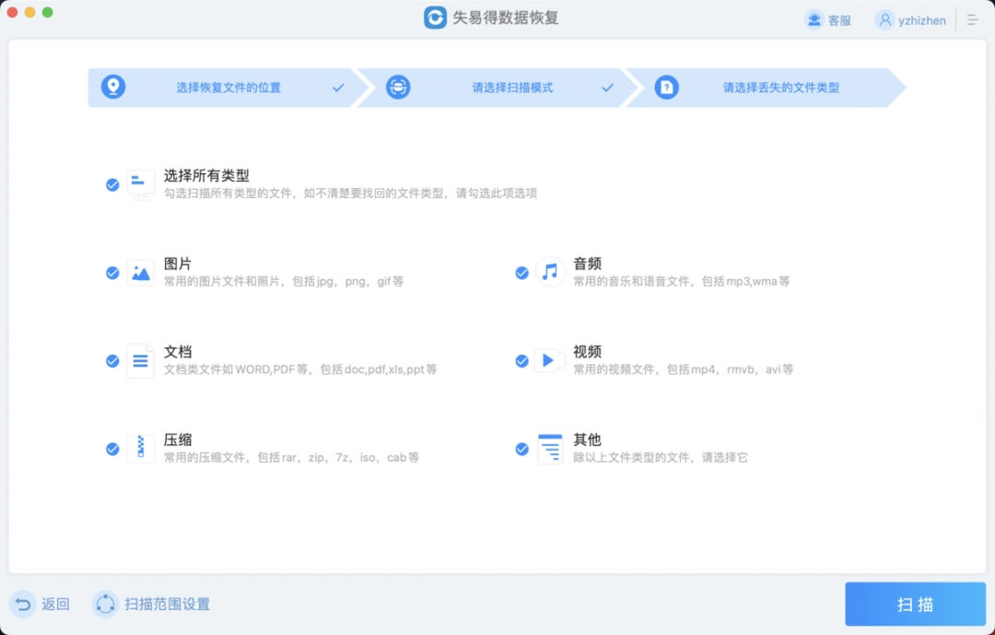Click the 音频 music note icon

[550, 273]
